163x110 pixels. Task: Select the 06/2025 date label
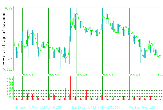28,75
